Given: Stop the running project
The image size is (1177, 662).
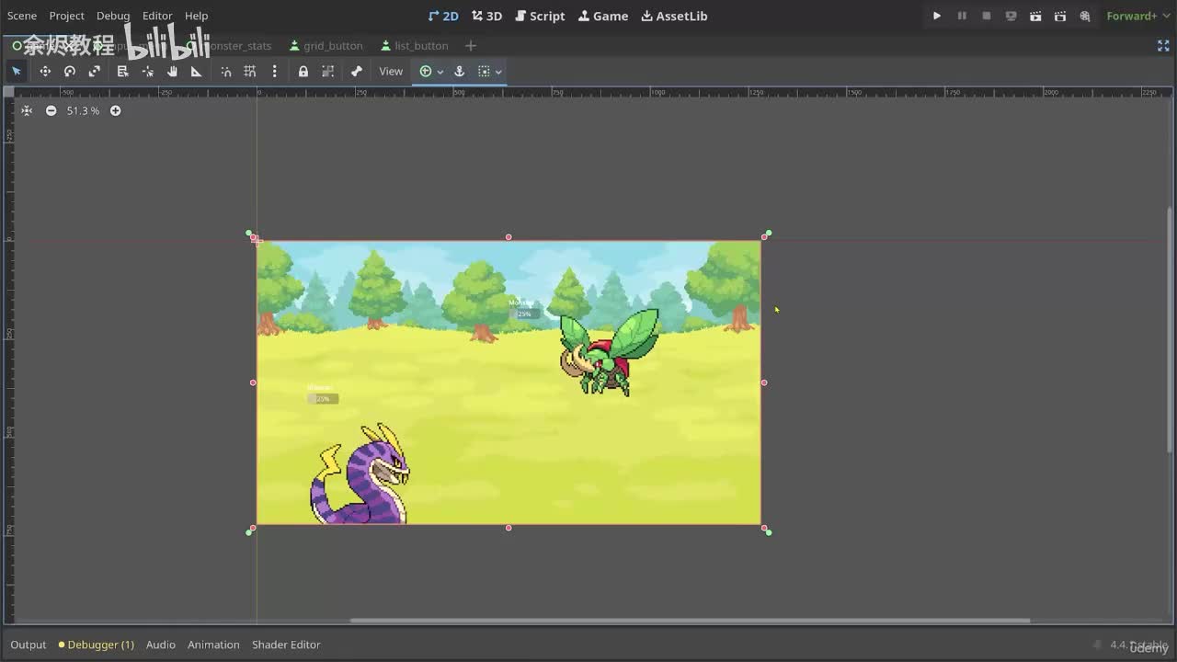Looking at the screenshot, I should coord(987,16).
